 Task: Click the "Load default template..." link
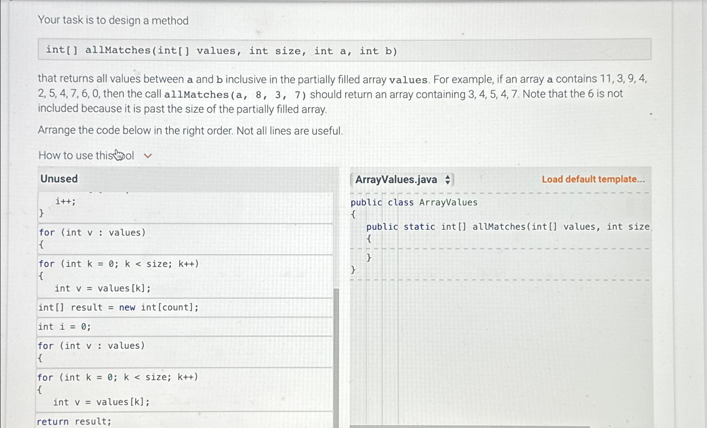(x=593, y=179)
